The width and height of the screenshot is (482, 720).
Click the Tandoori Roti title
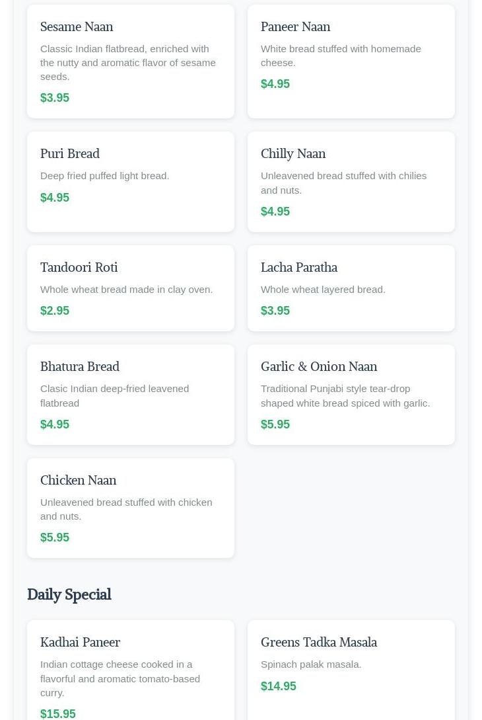point(79,267)
